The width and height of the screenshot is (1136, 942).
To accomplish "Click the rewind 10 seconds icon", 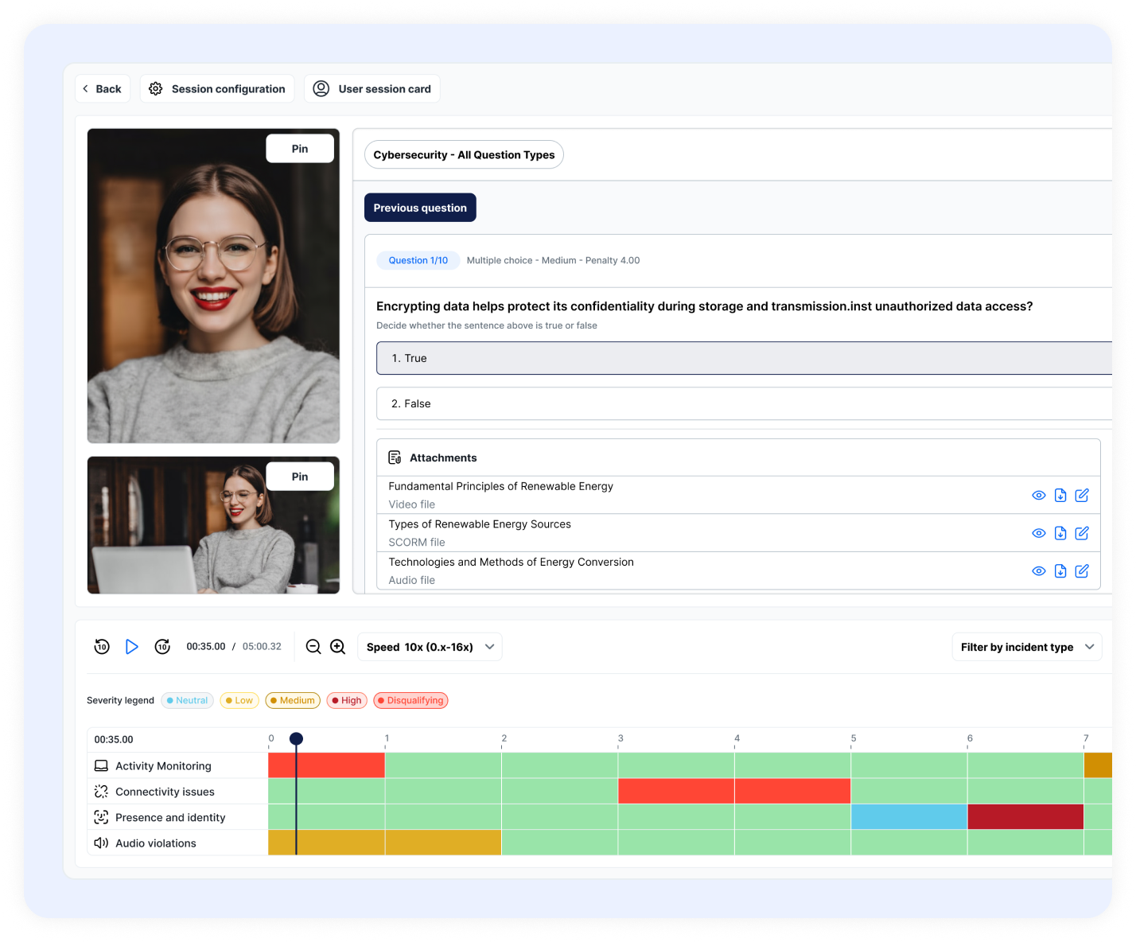I will (x=102, y=647).
